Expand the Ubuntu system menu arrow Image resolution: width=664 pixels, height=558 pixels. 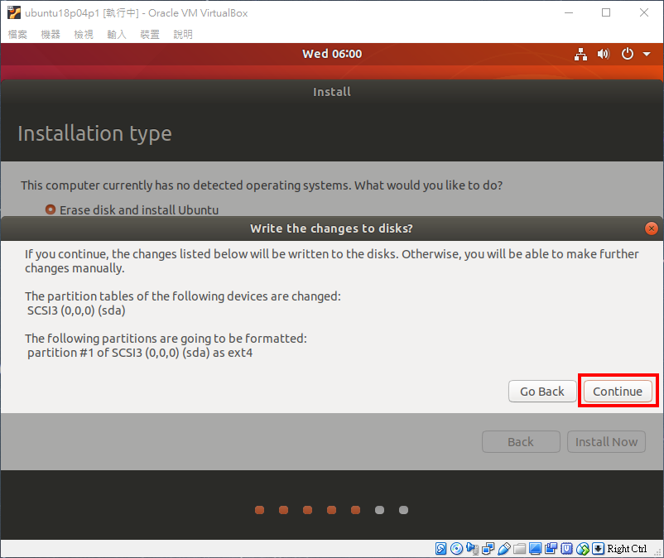point(647,54)
